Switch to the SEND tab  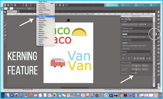153,5
